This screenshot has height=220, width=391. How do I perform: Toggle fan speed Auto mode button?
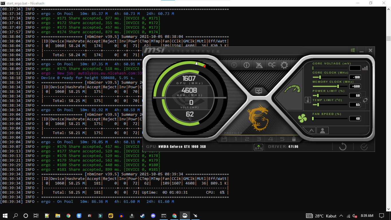coord(311,131)
